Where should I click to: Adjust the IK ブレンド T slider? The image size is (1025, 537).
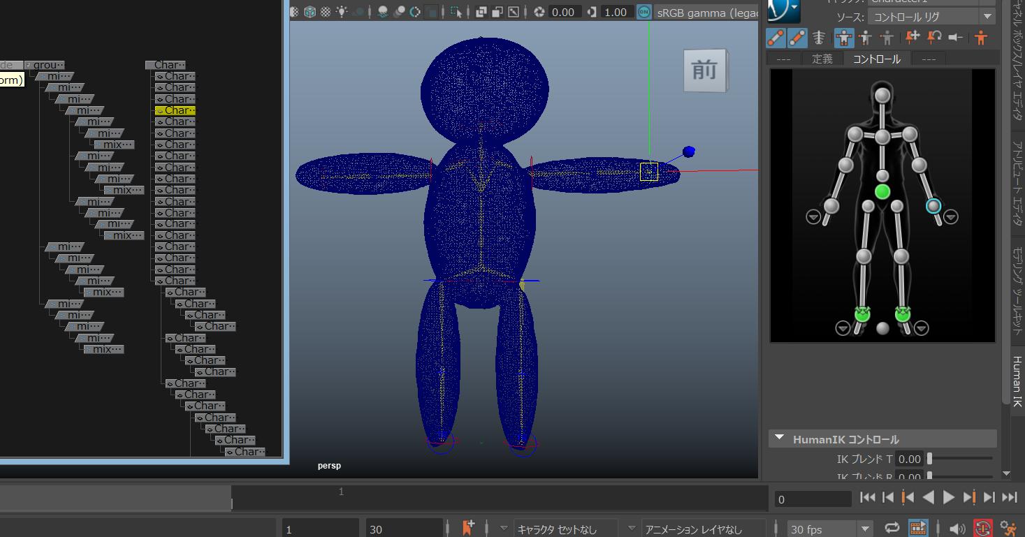[961, 459]
